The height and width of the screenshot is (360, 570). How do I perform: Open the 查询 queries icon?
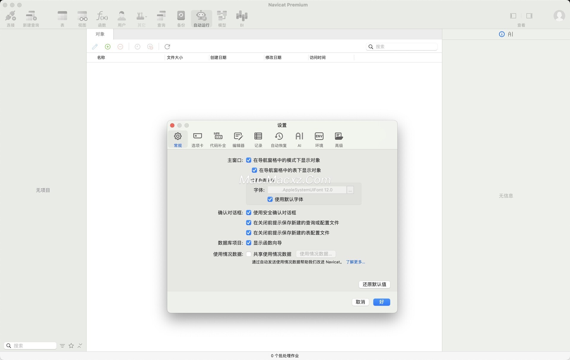[161, 19]
